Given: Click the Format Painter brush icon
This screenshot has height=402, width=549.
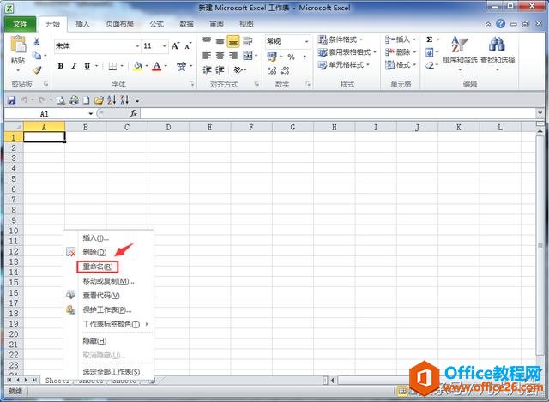Looking at the screenshot, I should coord(37,70).
